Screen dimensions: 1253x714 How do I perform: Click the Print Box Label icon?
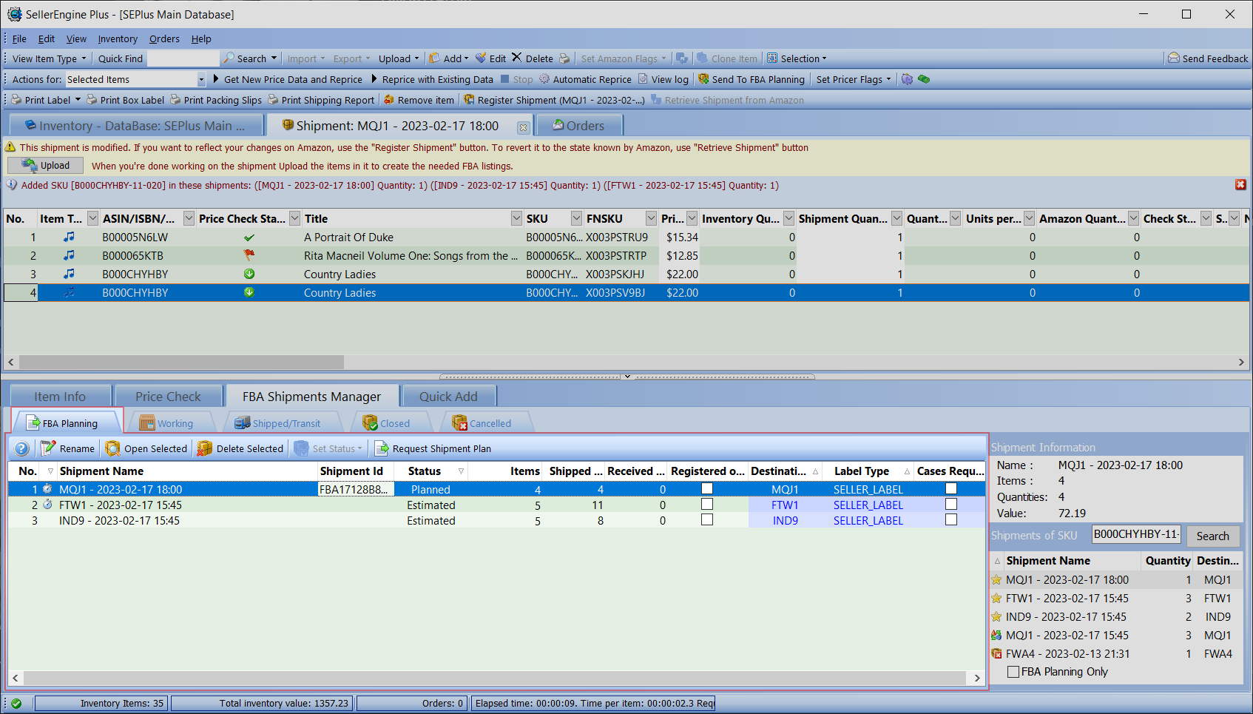(92, 100)
